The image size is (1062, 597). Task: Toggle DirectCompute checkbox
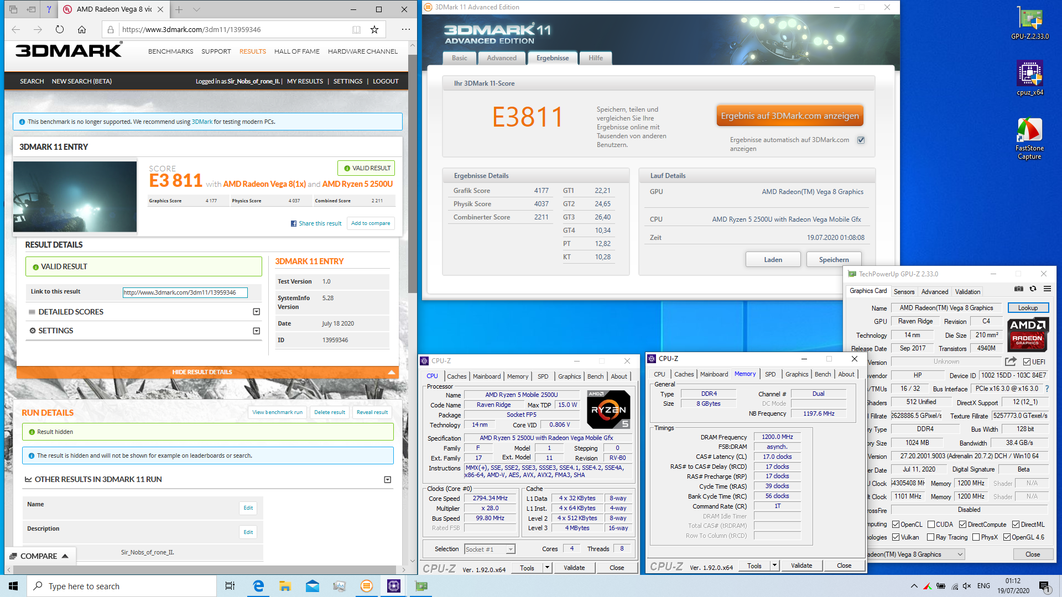[x=962, y=524]
